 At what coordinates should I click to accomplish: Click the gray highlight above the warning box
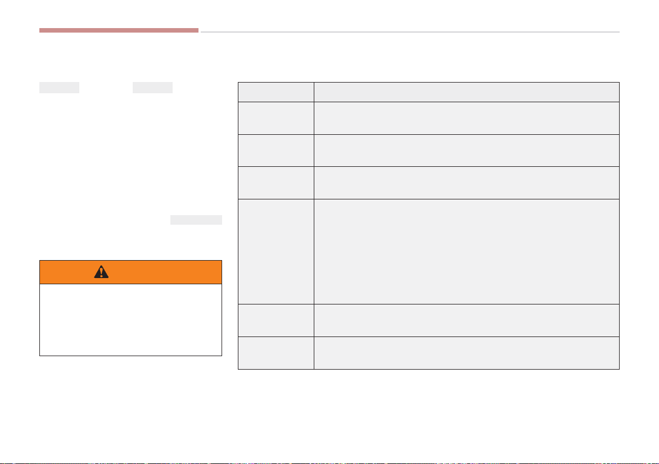[x=196, y=220]
